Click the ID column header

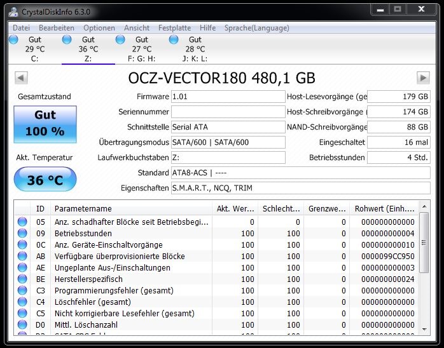tap(40, 209)
